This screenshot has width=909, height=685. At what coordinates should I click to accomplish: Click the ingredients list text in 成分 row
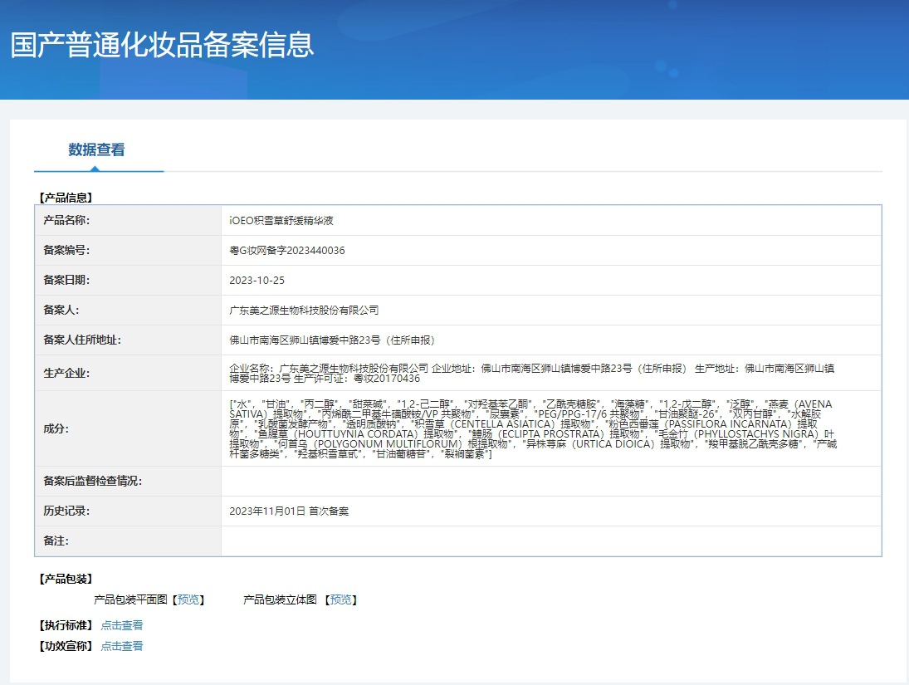531,428
